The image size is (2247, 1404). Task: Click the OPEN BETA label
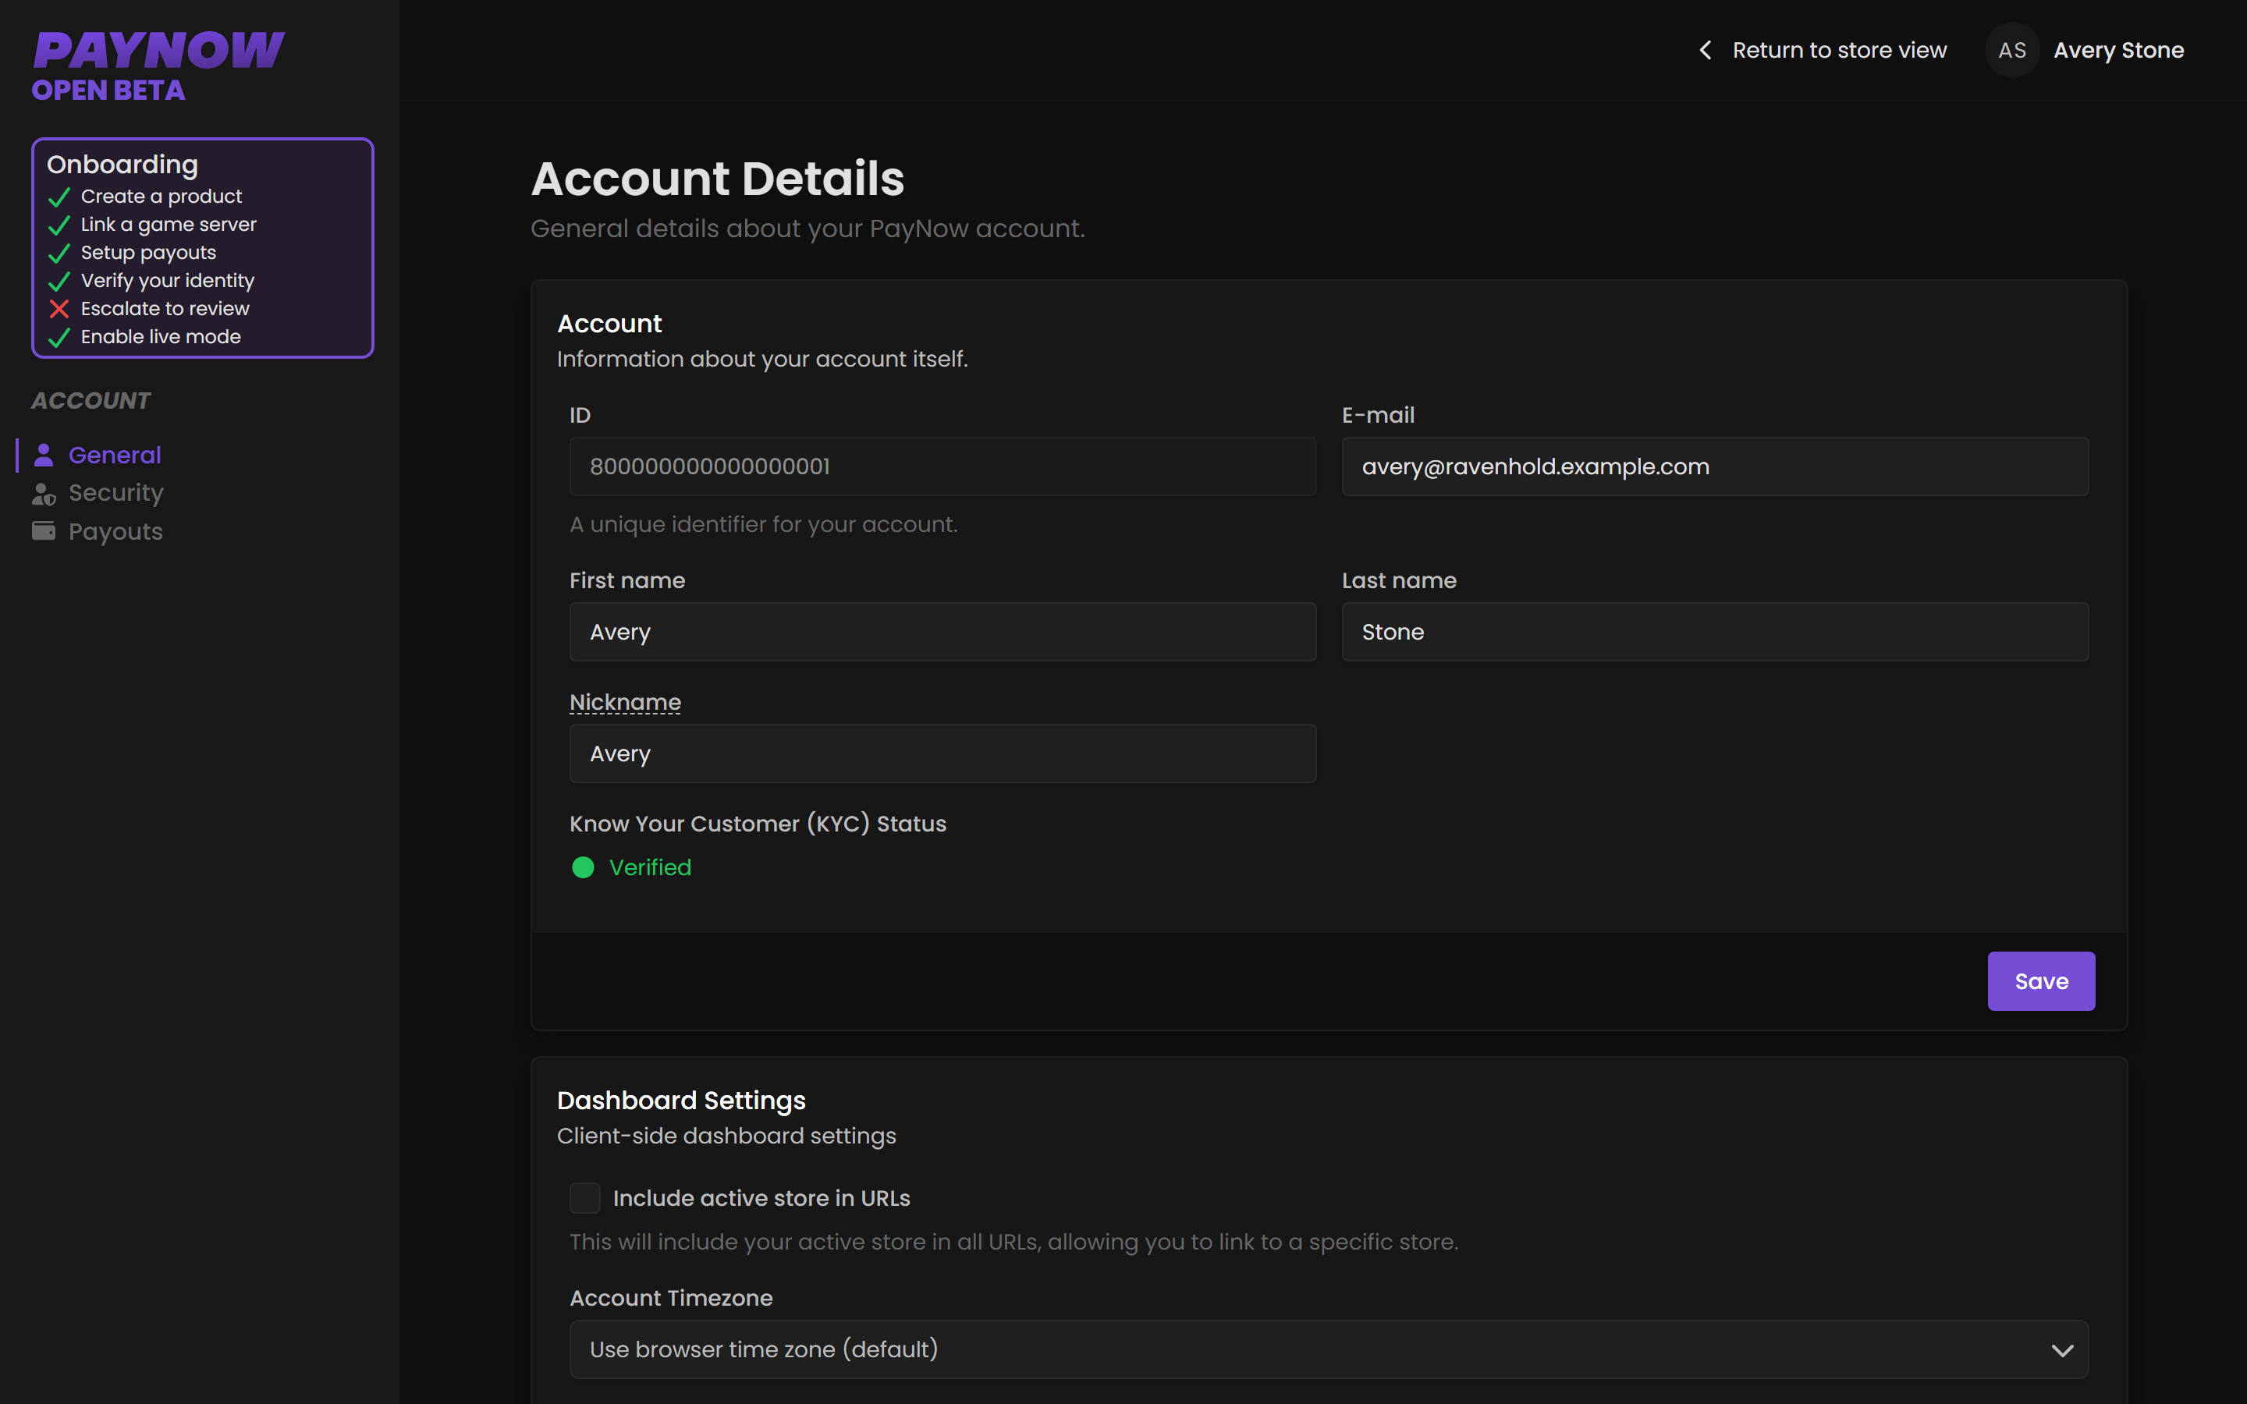(108, 90)
